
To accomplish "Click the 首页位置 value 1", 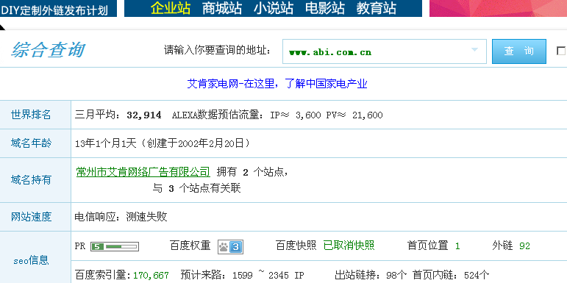I will pos(457,246).
